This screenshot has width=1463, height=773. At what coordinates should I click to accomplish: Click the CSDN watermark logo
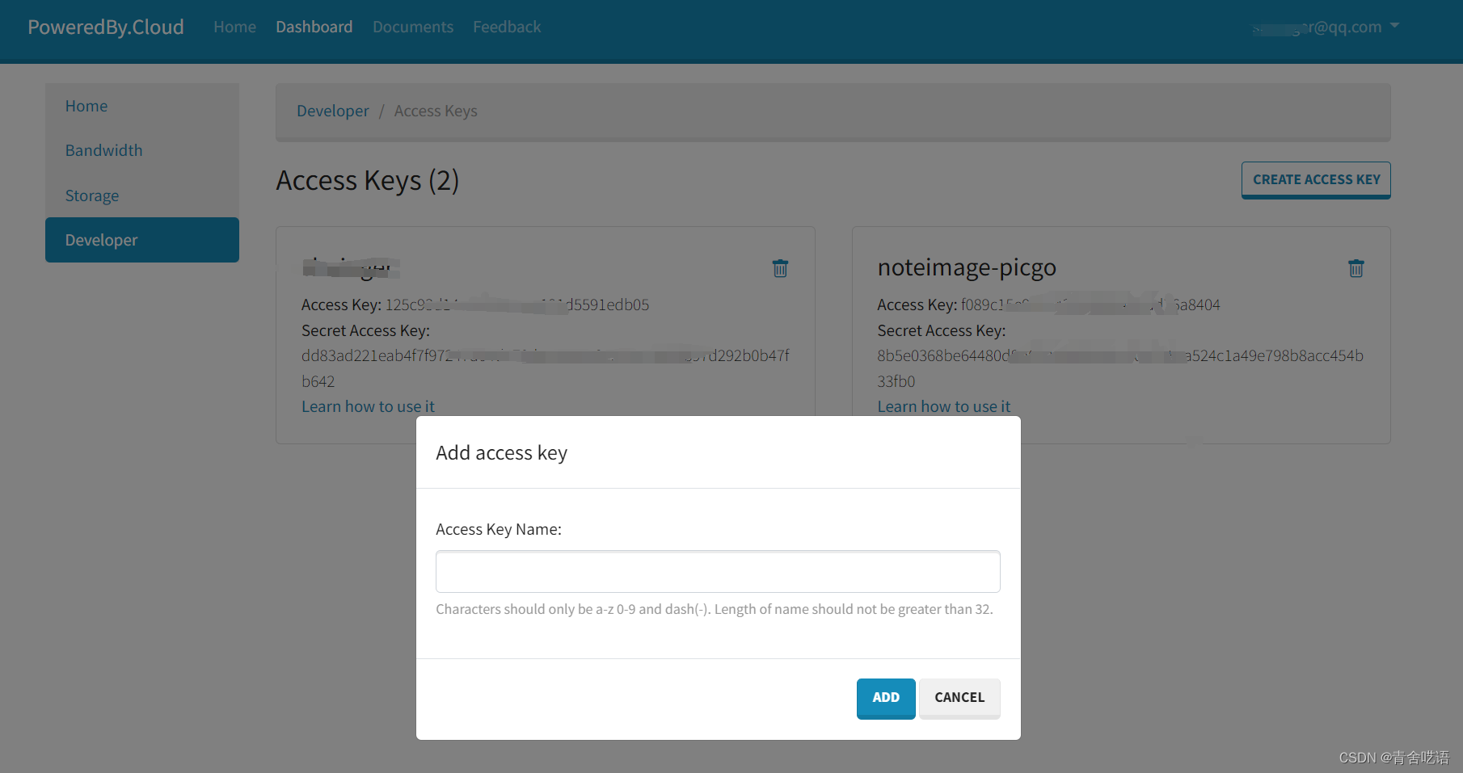point(1387,758)
